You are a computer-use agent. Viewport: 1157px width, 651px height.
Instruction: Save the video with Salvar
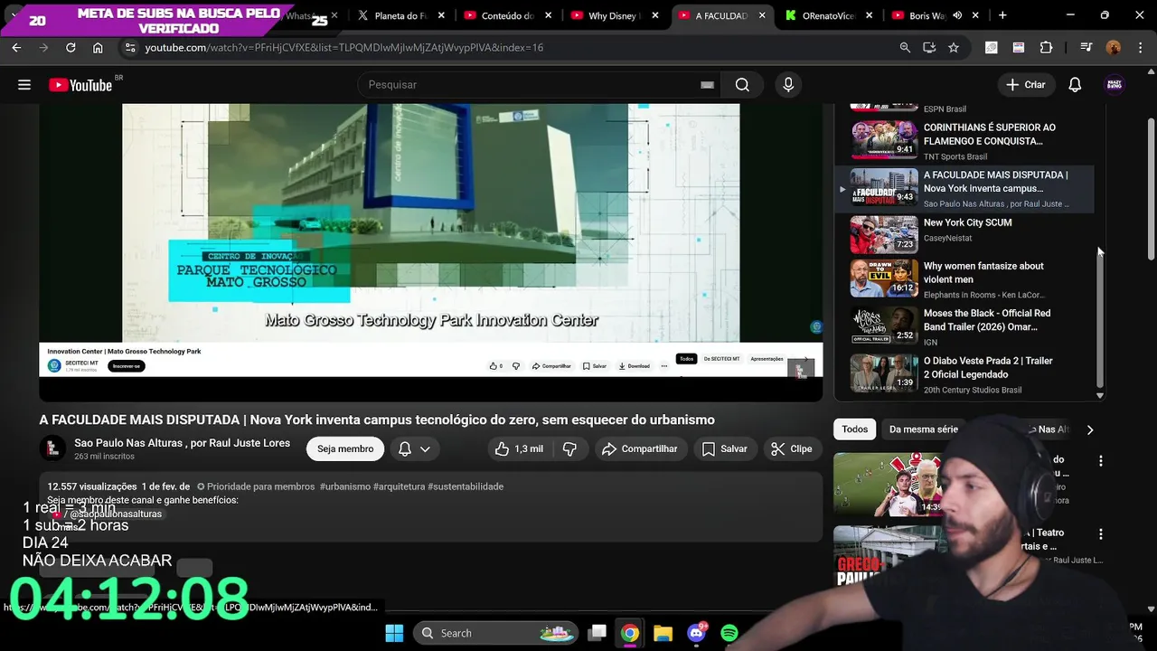click(x=725, y=448)
